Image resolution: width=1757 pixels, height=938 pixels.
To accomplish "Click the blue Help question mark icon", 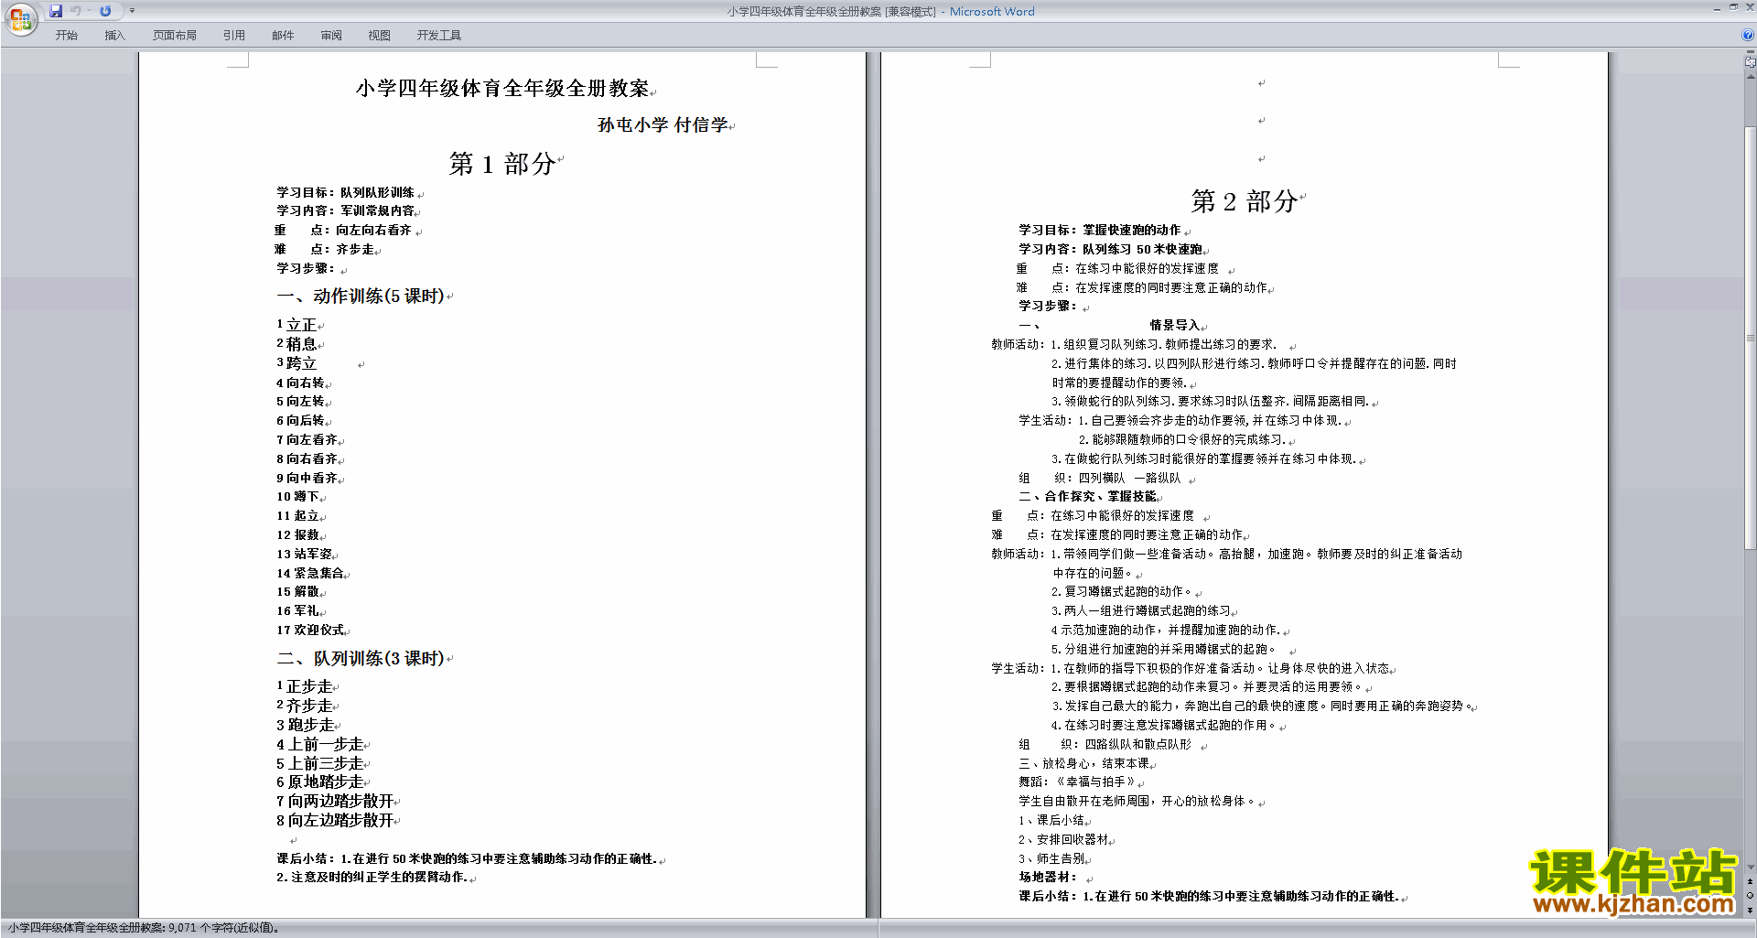I will (1748, 35).
